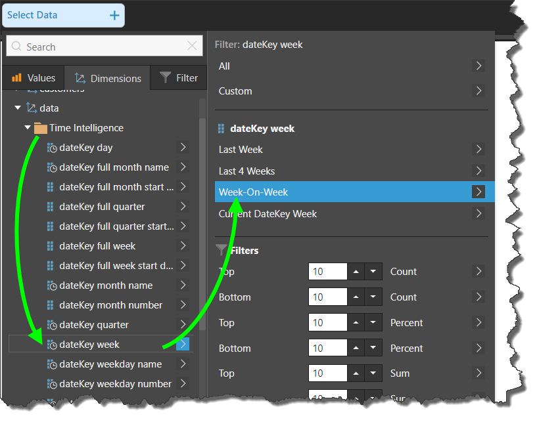Collapse the Time Intelligence folder
The image size is (537, 422).
click(x=28, y=128)
